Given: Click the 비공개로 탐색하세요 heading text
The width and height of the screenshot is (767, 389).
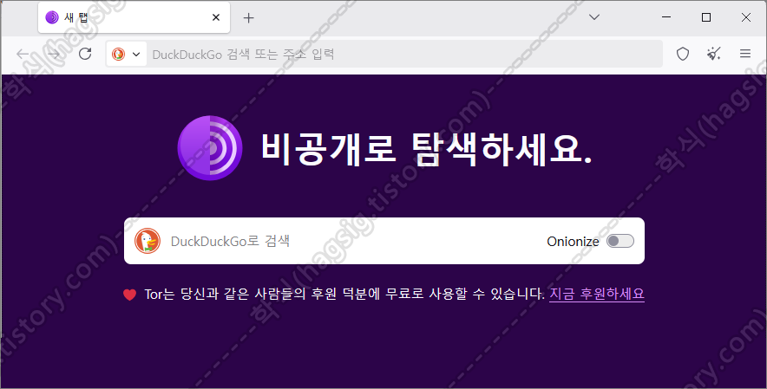Looking at the screenshot, I should point(427,149).
